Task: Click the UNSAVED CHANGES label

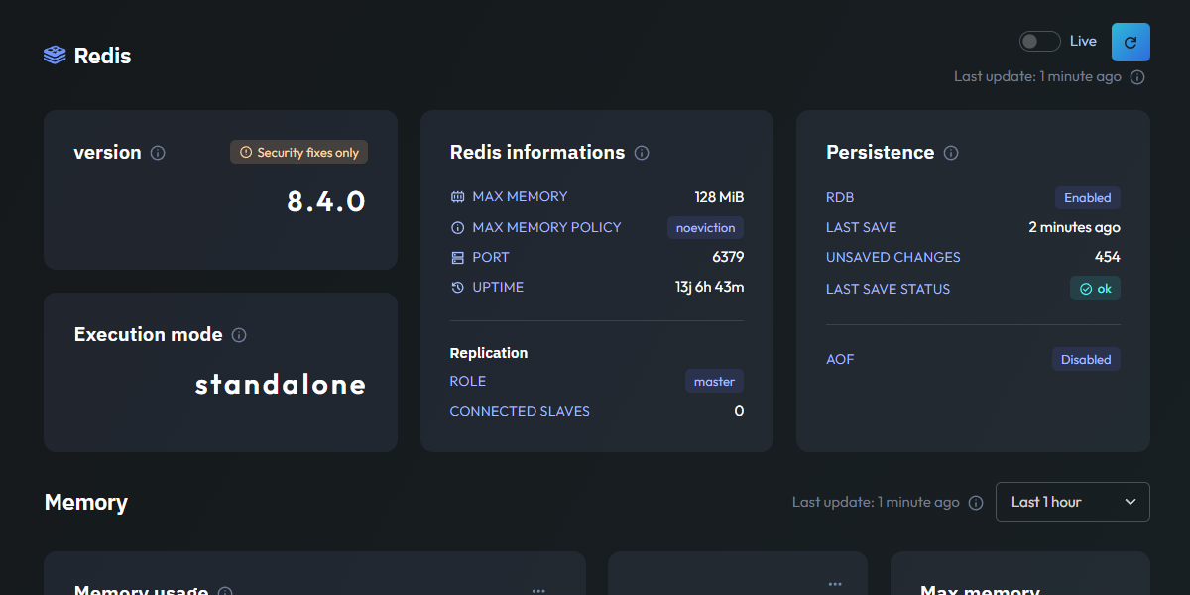Action: click(893, 257)
